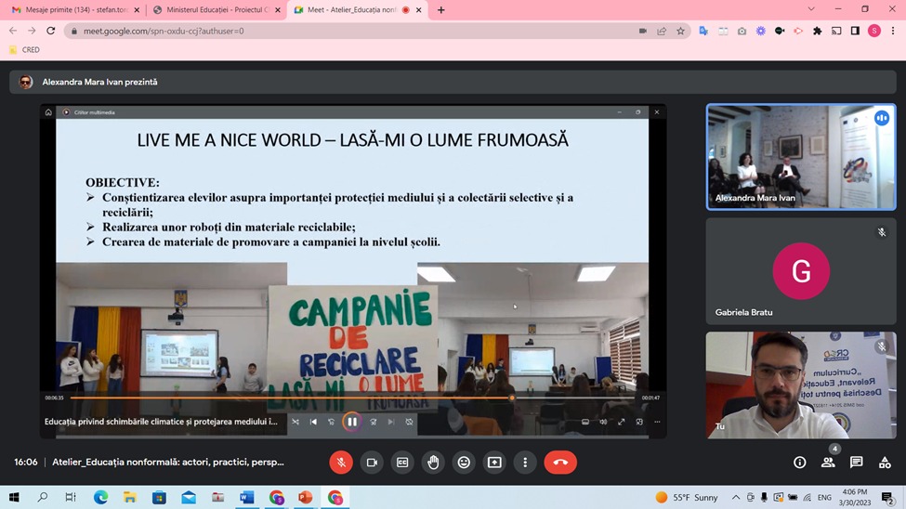Viewport: 906px width, 509px height.
Task: Turn on closed captions
Action: (x=402, y=463)
